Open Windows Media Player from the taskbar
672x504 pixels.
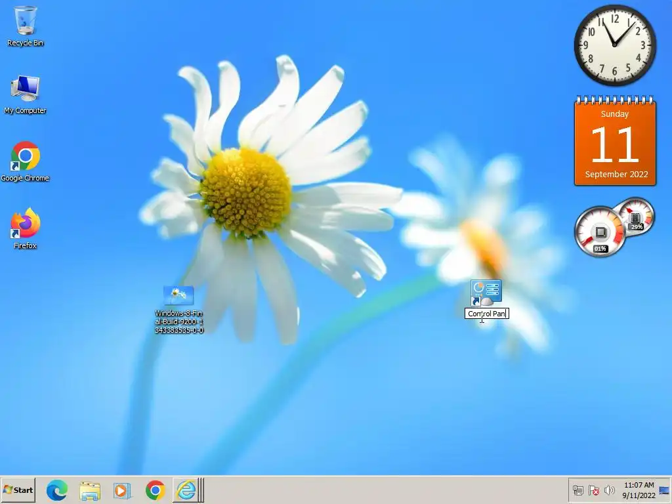click(x=122, y=490)
